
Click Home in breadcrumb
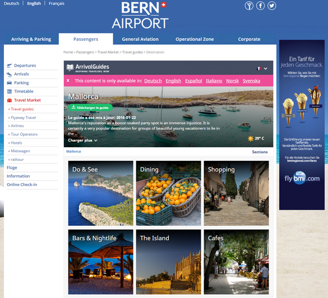[68, 52]
